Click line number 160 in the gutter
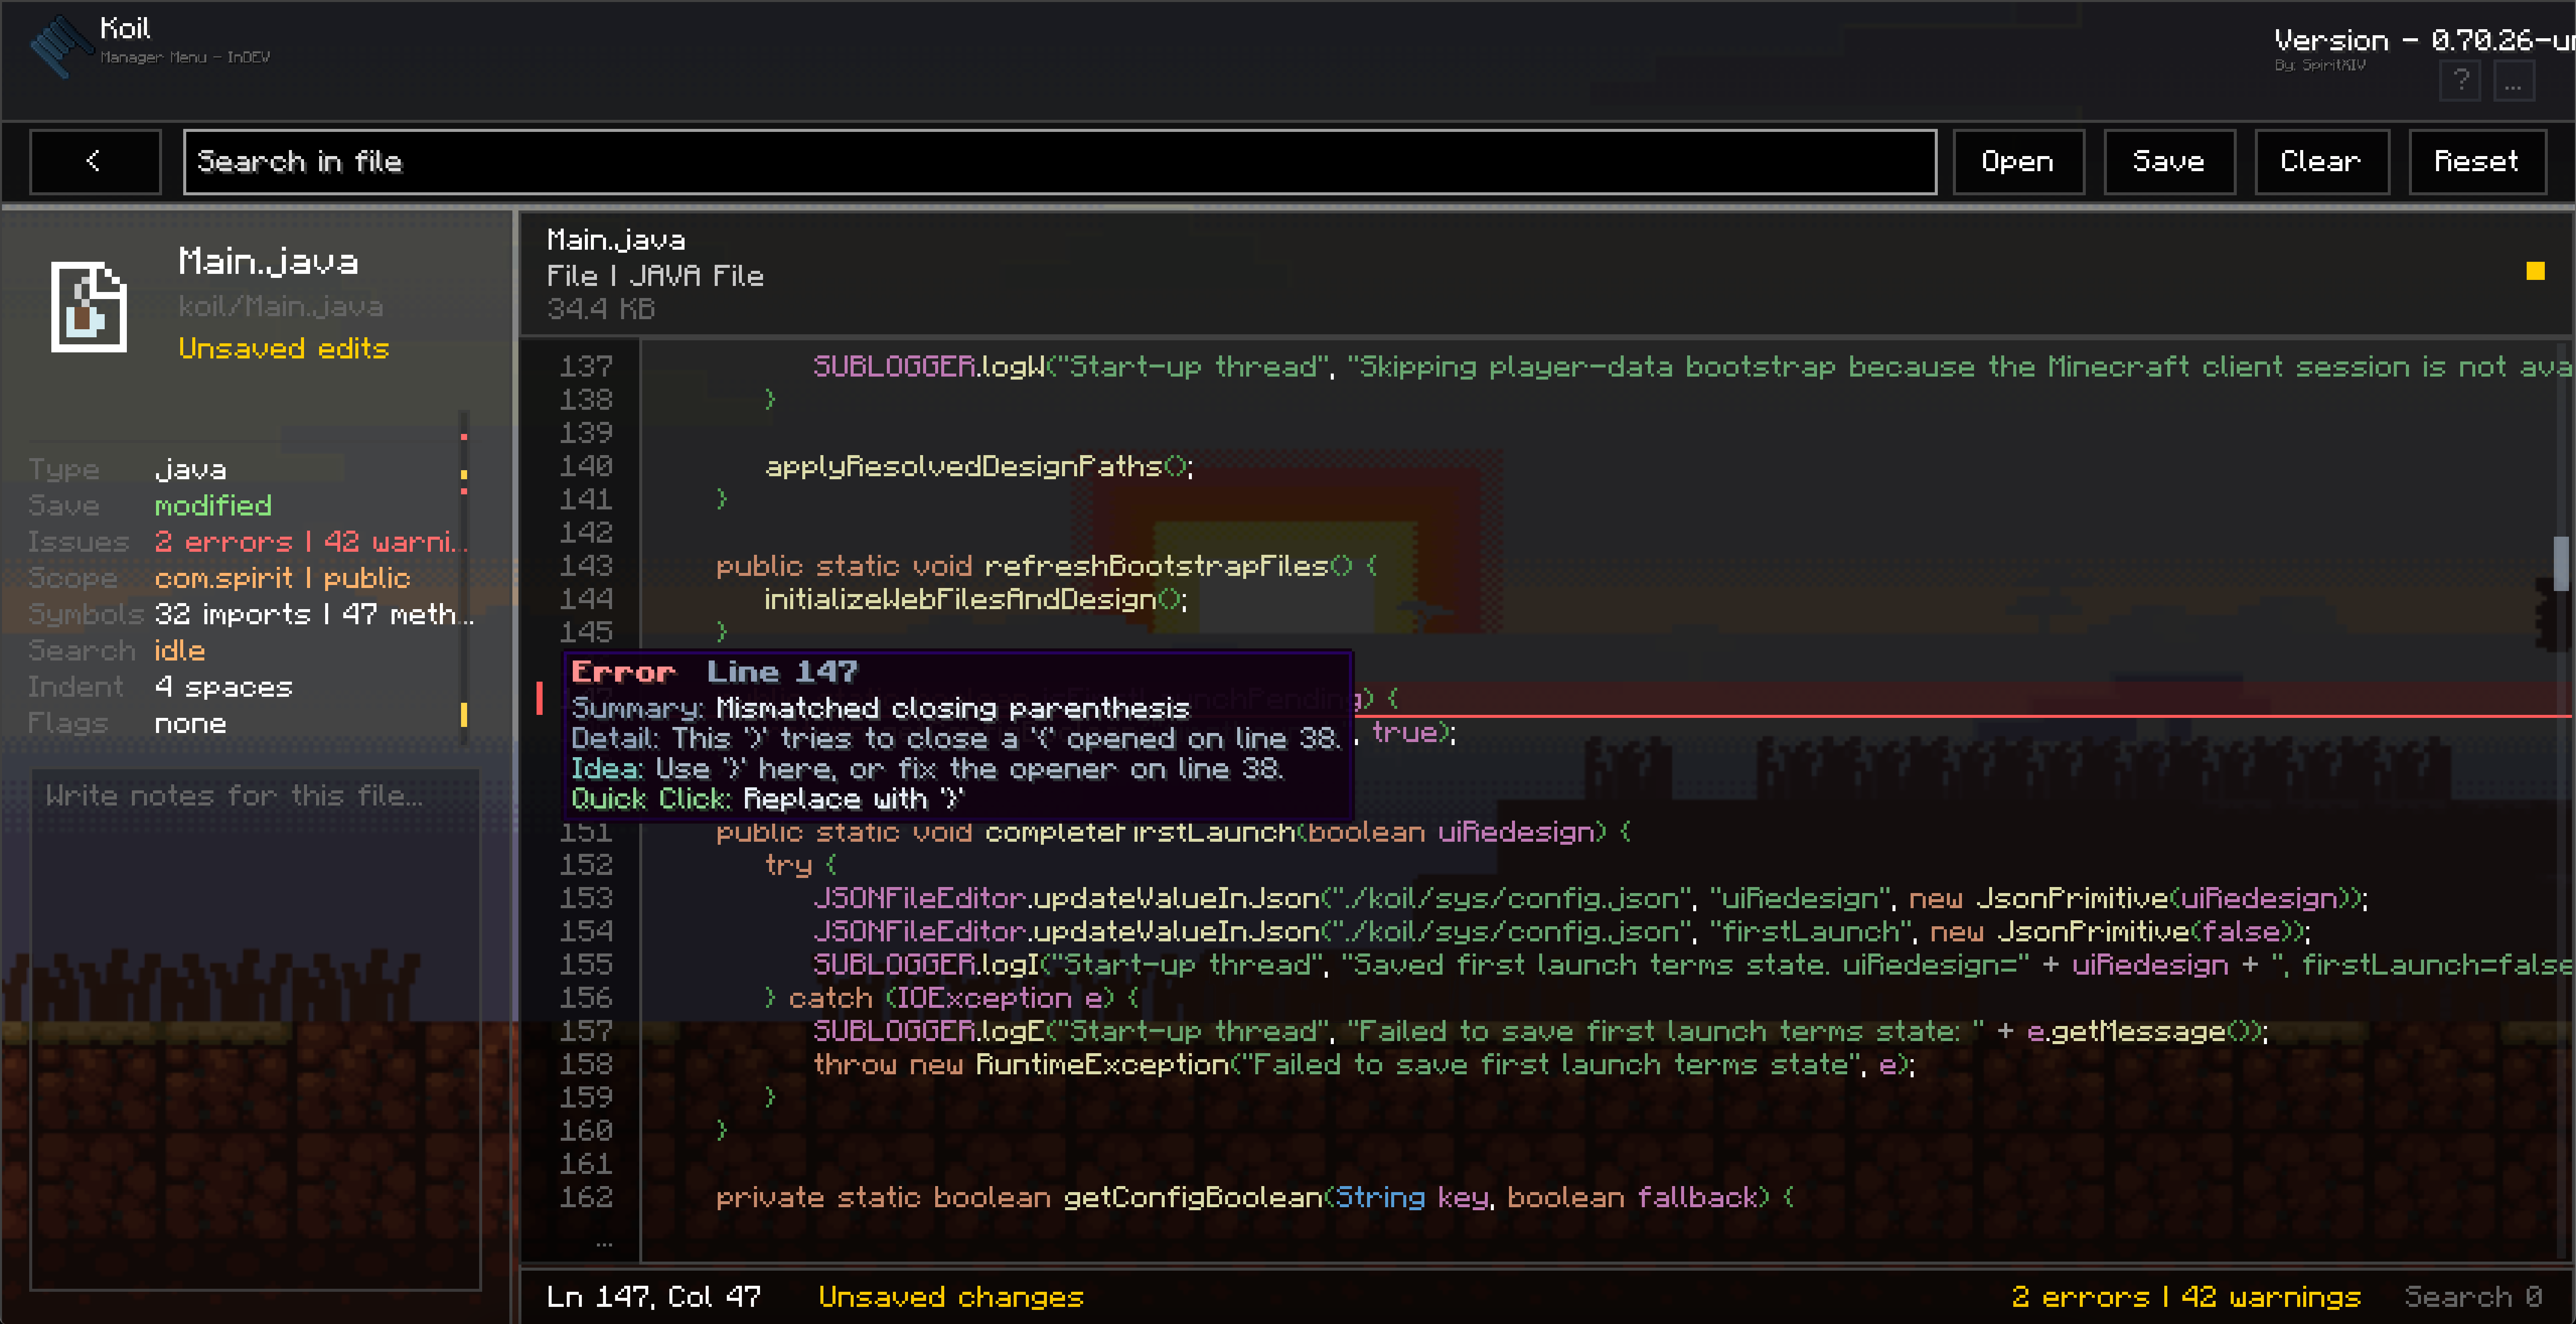2576x1324 pixels. pyautogui.click(x=586, y=1131)
